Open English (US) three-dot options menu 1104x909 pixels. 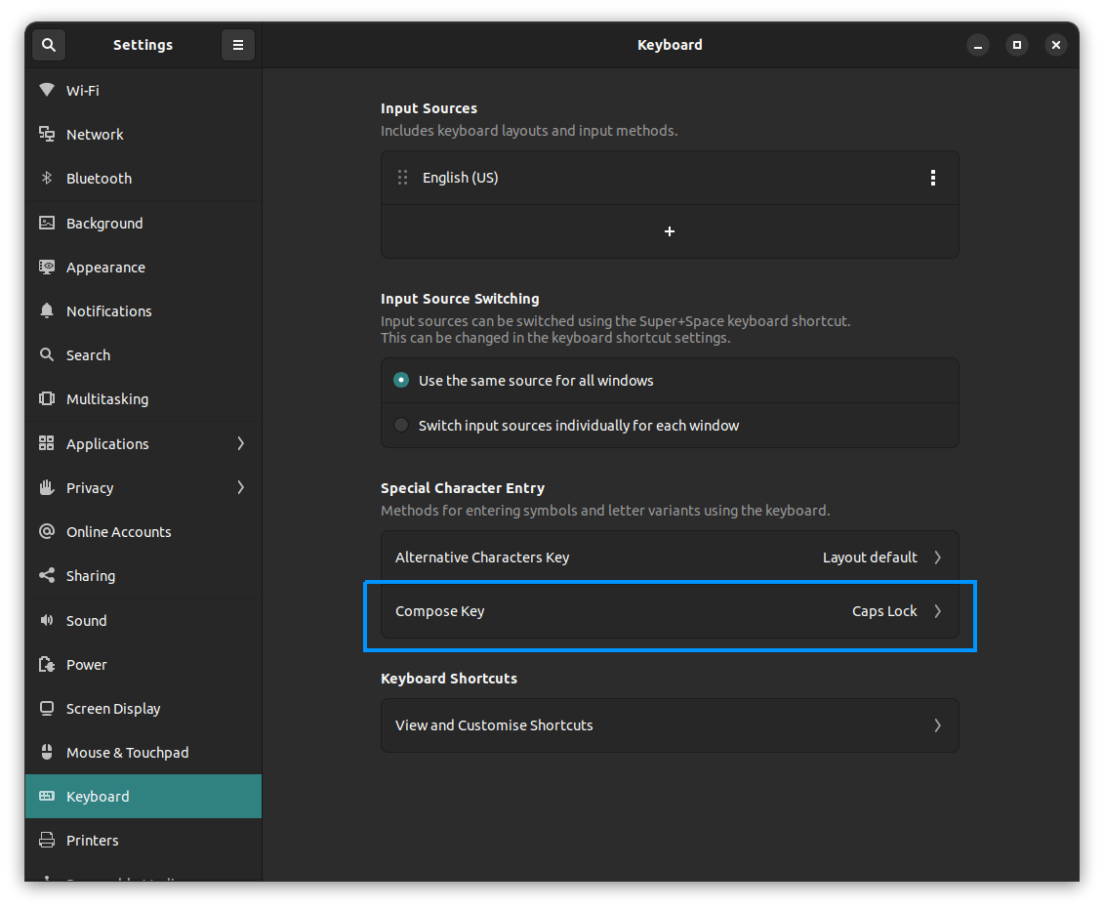pyautogui.click(x=933, y=178)
